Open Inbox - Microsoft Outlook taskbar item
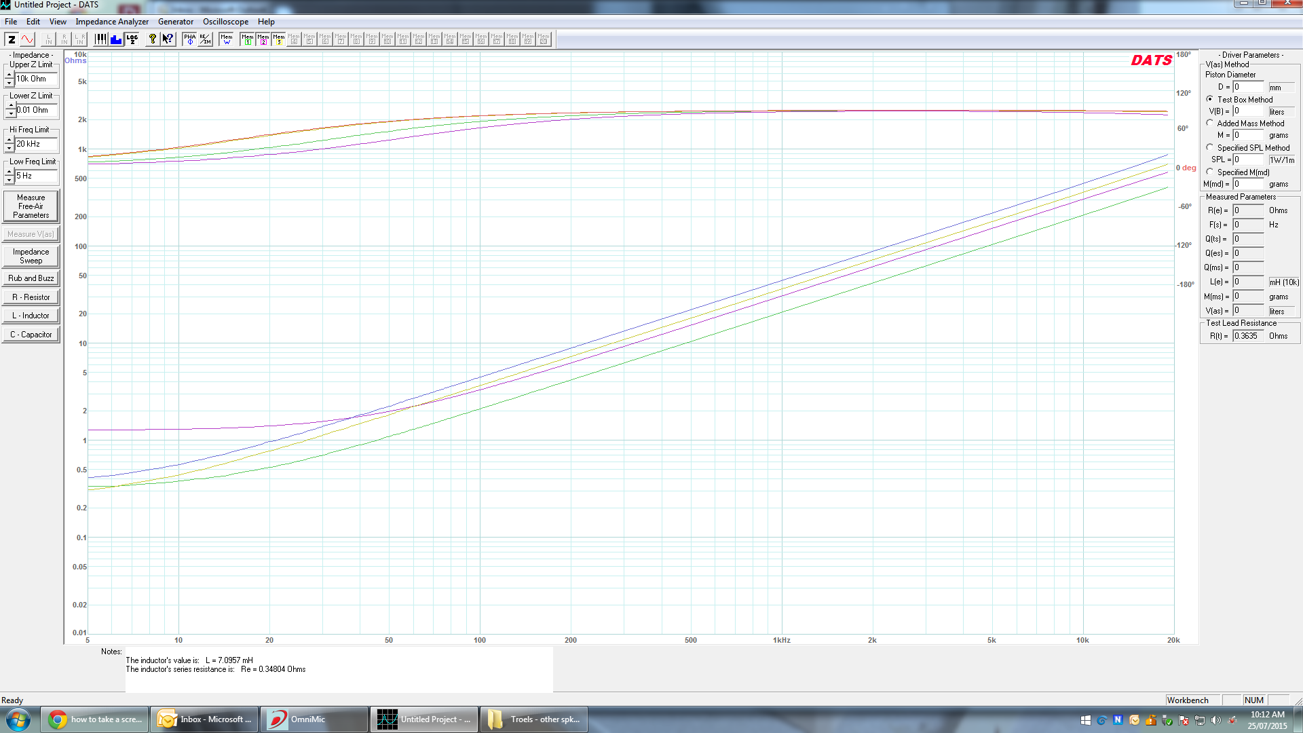 click(204, 719)
